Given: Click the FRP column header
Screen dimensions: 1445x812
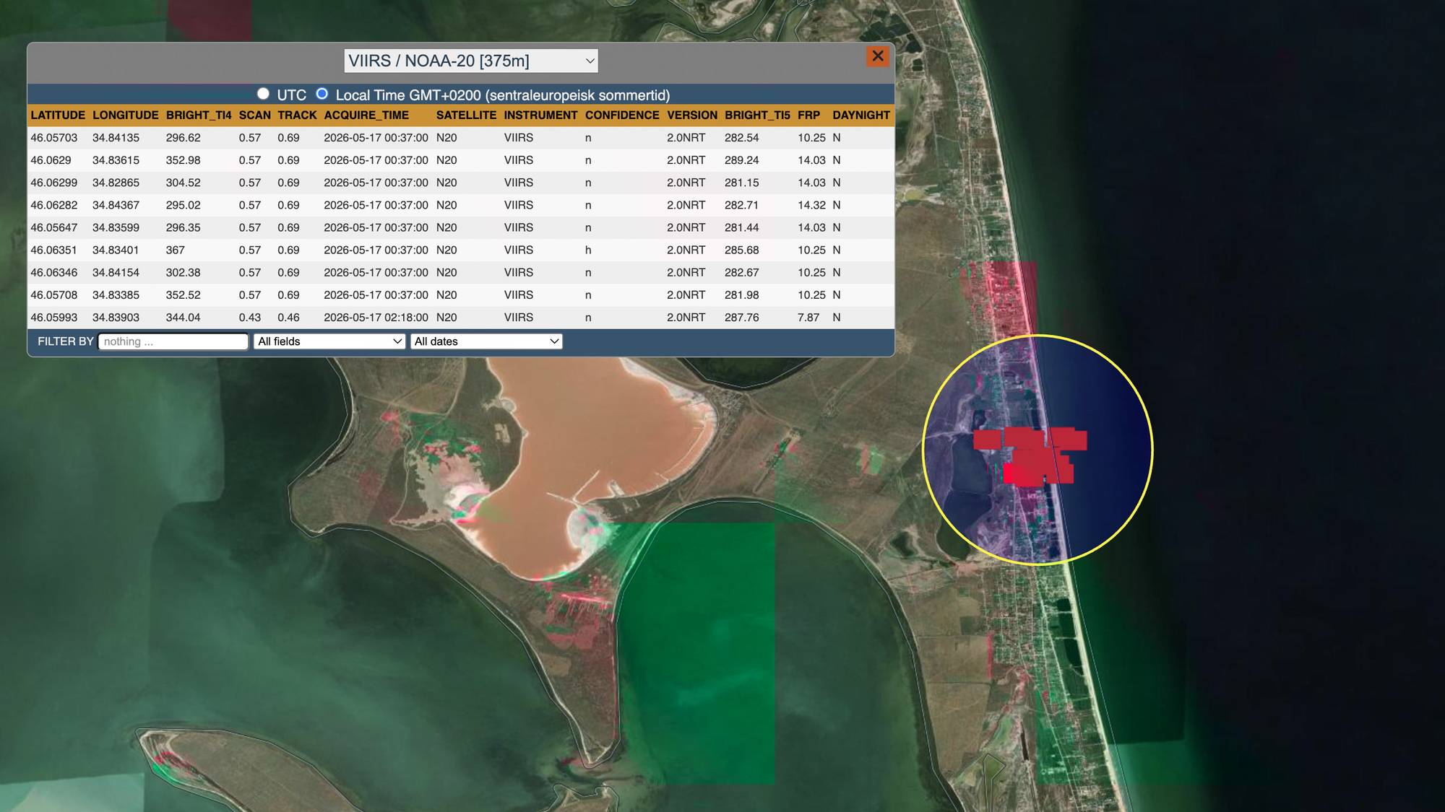Looking at the screenshot, I should click(808, 115).
